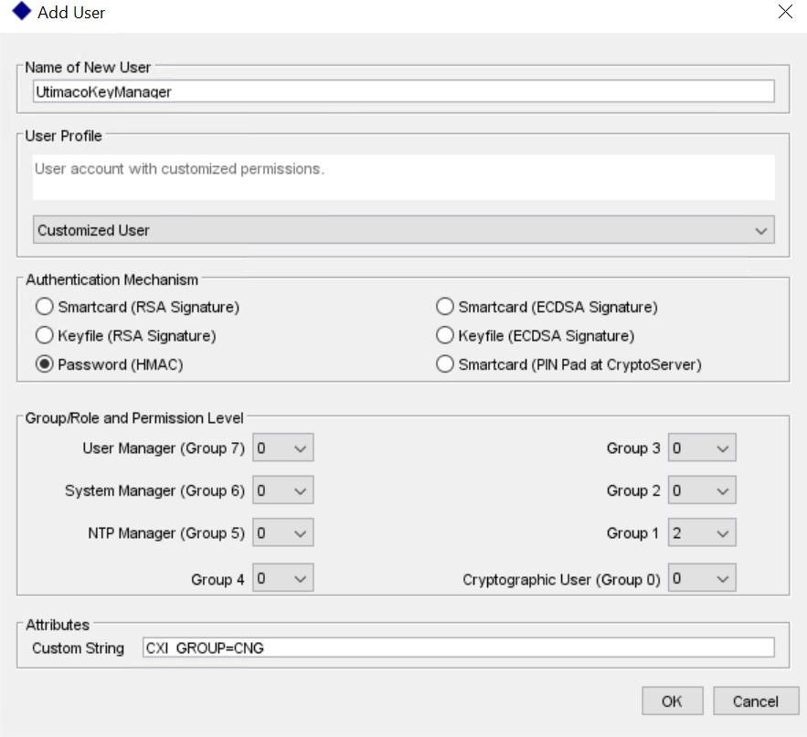This screenshot has width=807, height=737.
Task: Open Group 1 permission level dropdown
Action: point(702,532)
